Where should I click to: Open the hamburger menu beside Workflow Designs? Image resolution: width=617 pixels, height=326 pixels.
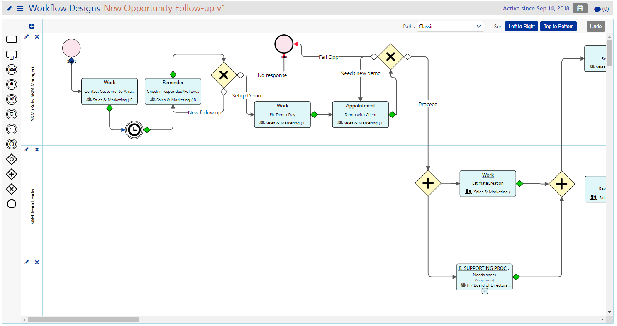coord(20,8)
